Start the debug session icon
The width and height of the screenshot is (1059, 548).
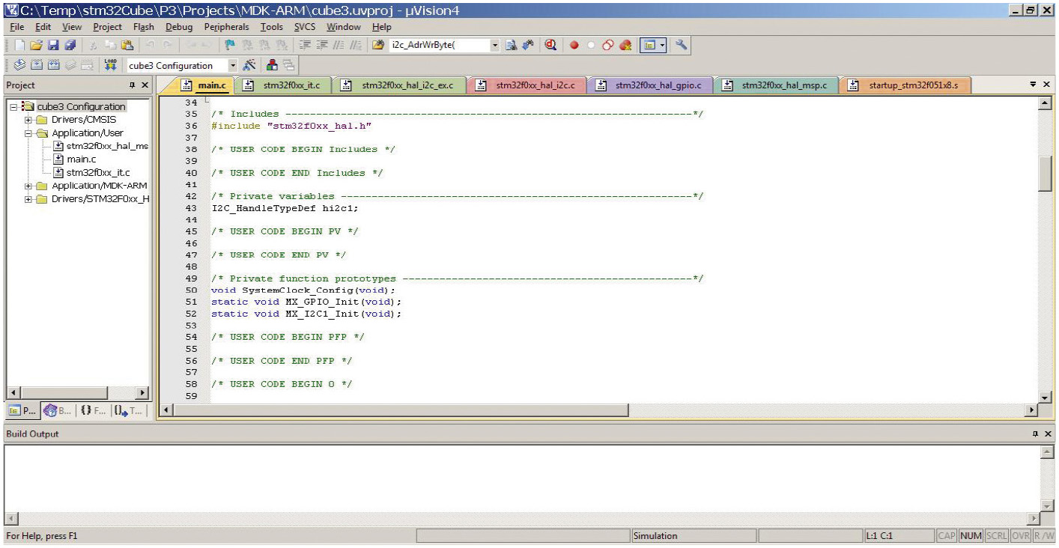(550, 45)
